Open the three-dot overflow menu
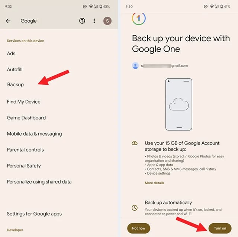Image resolution: width=238 pixels, height=237 pixels. coord(94,21)
